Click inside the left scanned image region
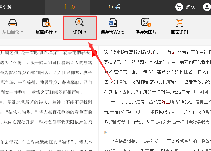 tap(45, 100)
